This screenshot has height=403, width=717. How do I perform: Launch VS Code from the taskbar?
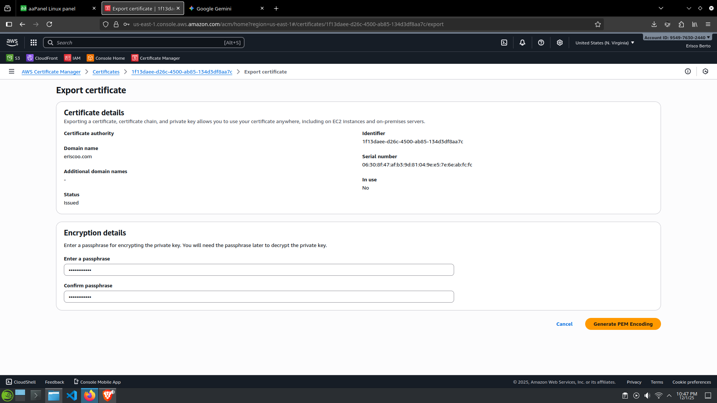click(x=72, y=395)
